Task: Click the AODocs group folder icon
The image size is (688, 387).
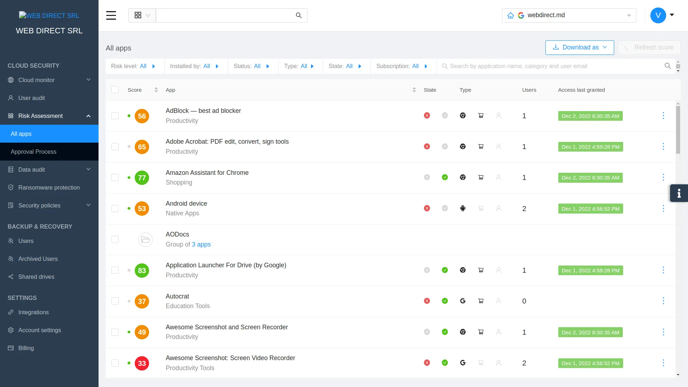Action: point(145,240)
